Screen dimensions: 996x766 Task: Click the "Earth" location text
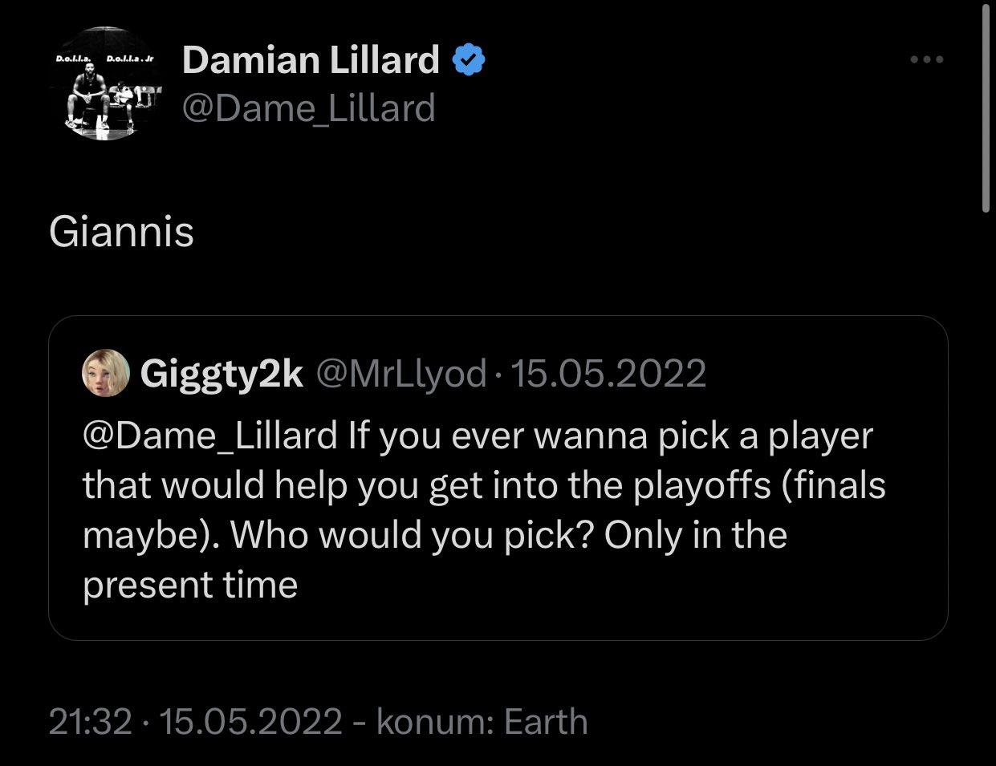[x=546, y=722]
